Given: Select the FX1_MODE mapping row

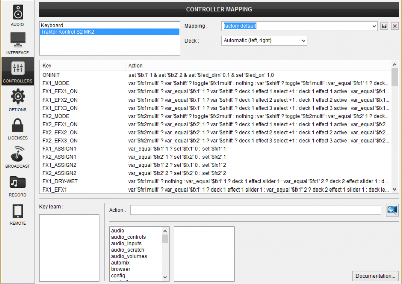Looking at the screenshot, I should (56, 83).
